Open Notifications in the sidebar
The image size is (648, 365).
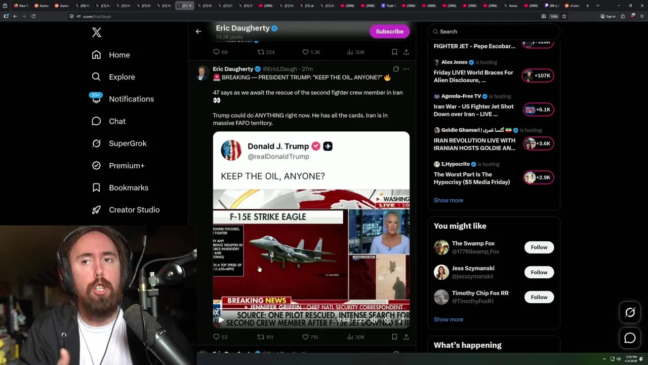pos(122,99)
